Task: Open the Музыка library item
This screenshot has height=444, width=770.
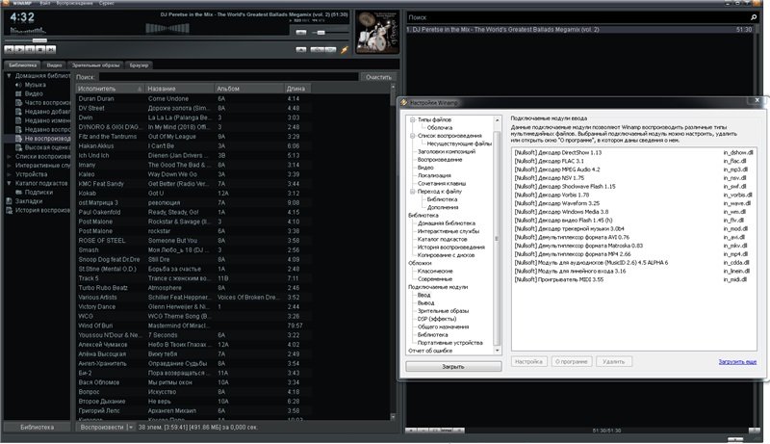Action: click(34, 85)
